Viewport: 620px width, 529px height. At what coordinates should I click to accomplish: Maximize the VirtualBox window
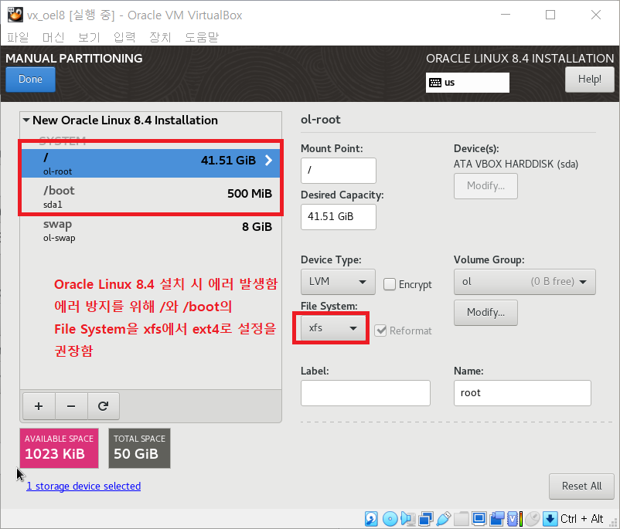550,15
